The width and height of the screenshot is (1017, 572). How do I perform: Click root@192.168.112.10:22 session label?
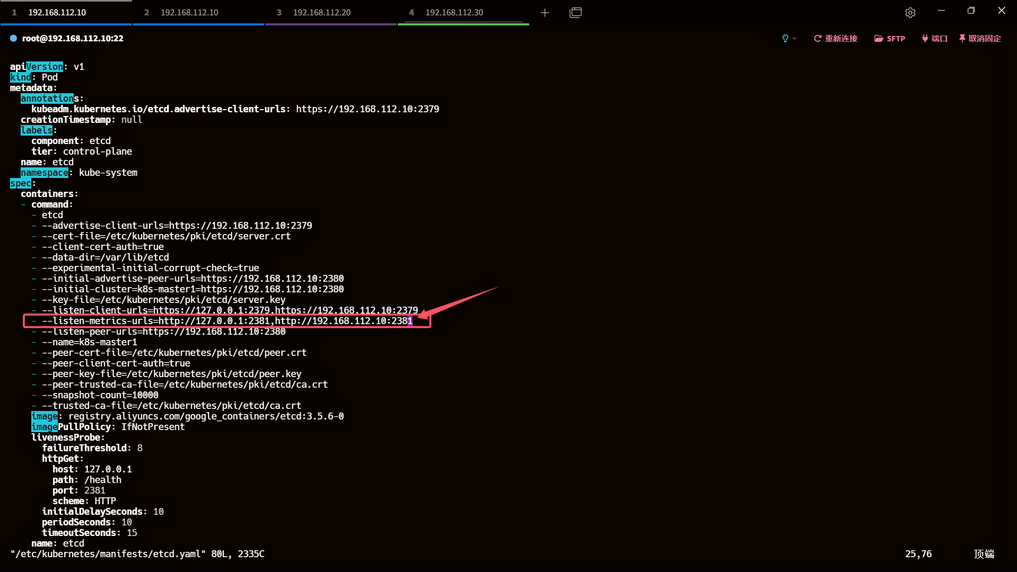(73, 38)
